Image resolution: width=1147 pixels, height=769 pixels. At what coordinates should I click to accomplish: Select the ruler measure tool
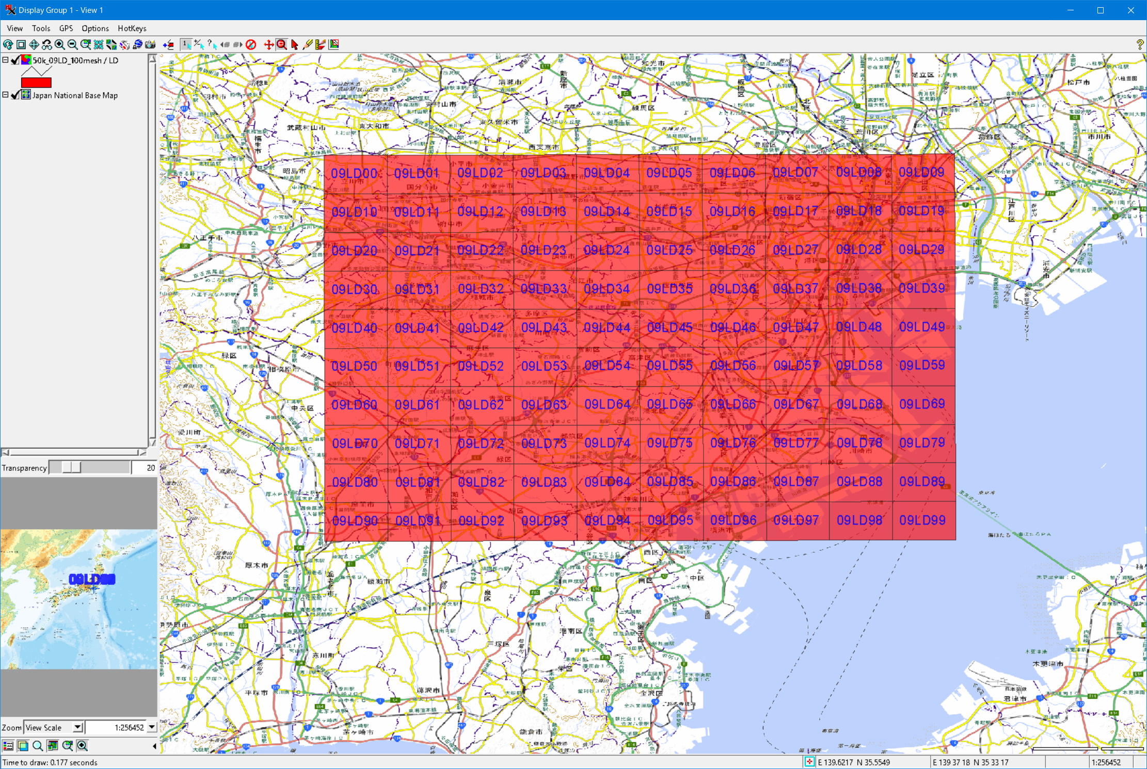(x=321, y=45)
